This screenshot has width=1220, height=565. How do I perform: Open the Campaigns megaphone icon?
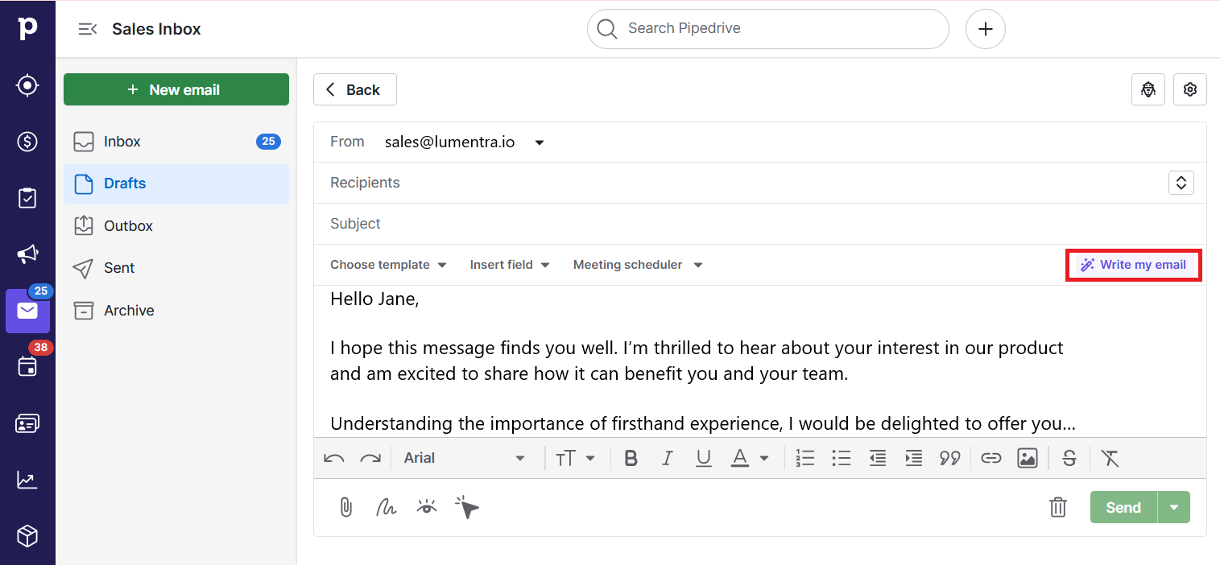click(27, 254)
